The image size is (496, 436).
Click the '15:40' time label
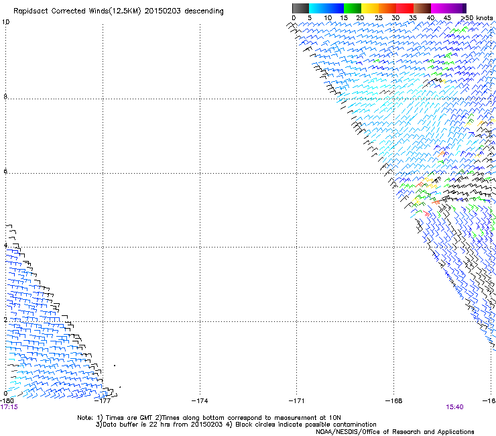tap(454, 407)
